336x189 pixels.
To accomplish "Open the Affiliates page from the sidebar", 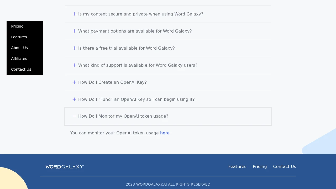I will 19,59.
